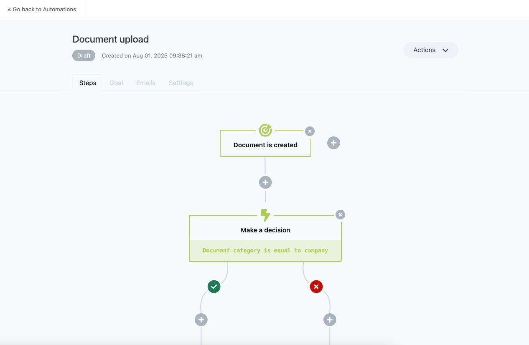Screen dimensions: 529x345
Task: Add a step below Document is created
Action: click(265, 182)
